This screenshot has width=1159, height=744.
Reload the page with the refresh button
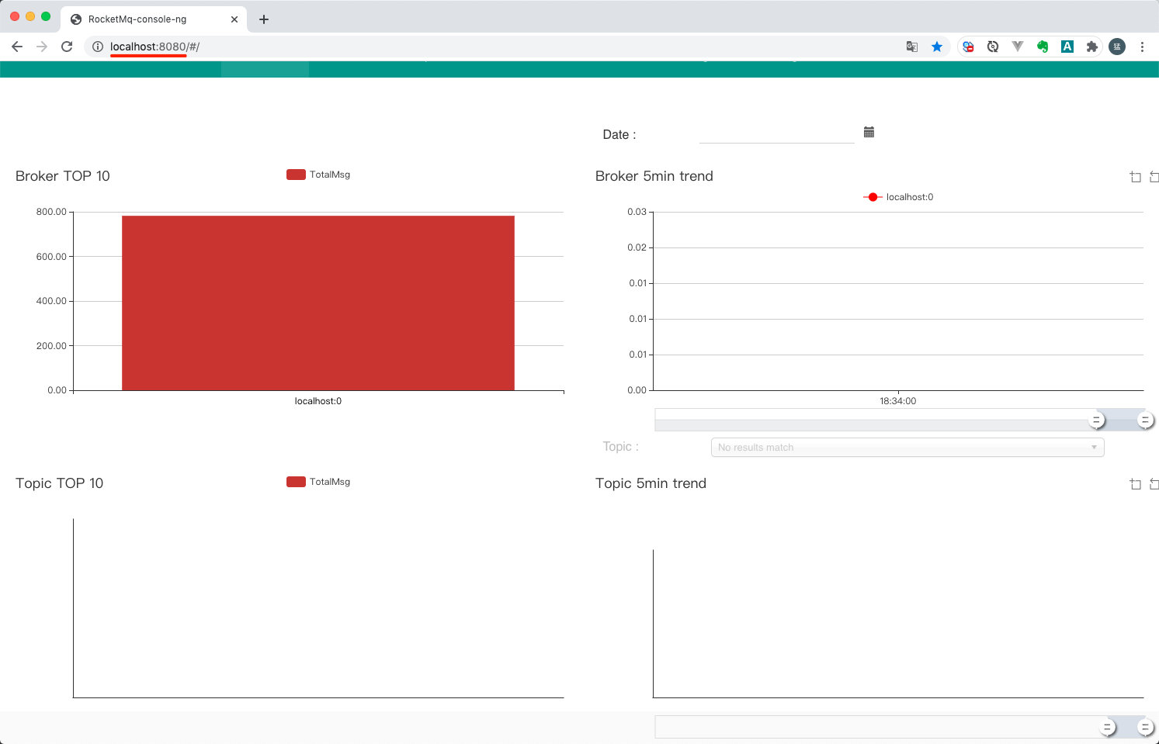coord(67,47)
